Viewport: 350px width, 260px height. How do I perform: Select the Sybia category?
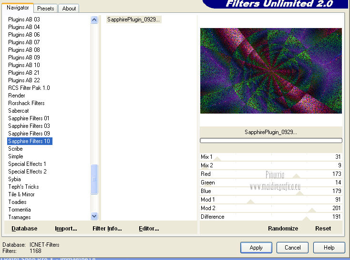(x=14, y=179)
